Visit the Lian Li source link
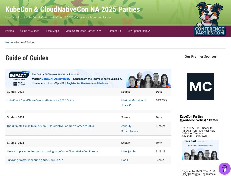The height and width of the screenshot is (176, 231). [x=125, y=160]
